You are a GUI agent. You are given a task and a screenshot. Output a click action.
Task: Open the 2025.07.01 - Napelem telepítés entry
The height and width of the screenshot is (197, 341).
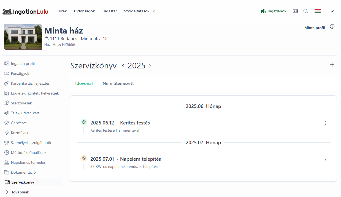[126, 159]
